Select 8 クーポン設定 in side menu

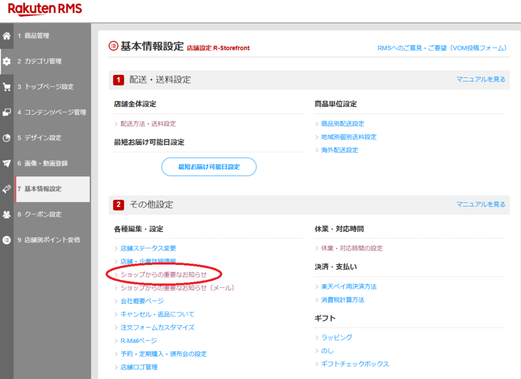43,215
